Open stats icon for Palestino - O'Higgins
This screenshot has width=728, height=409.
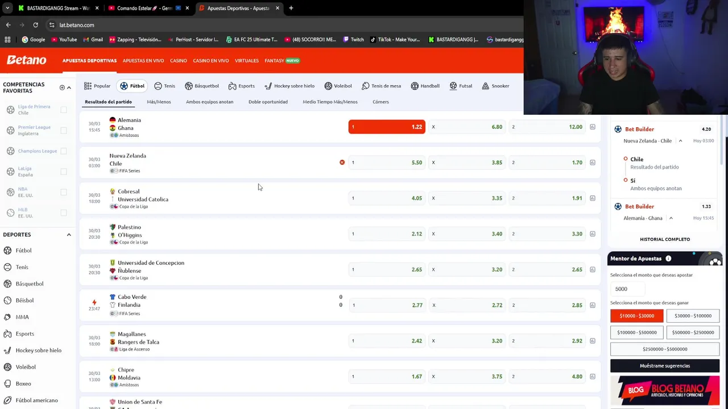coord(593,234)
